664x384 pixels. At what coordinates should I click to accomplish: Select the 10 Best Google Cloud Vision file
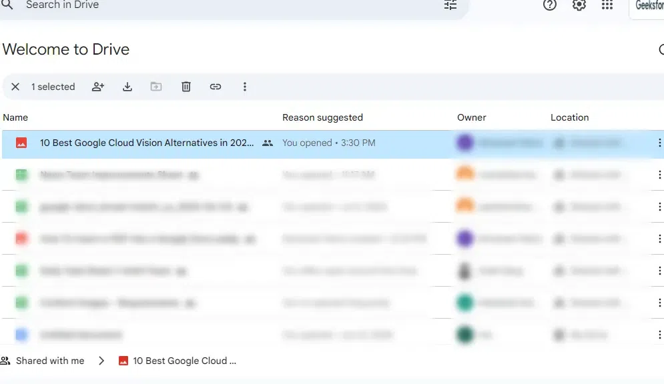(333, 143)
